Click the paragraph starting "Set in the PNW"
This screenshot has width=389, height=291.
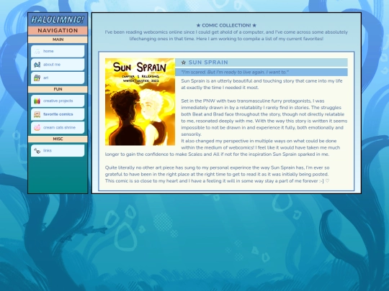coord(264,118)
